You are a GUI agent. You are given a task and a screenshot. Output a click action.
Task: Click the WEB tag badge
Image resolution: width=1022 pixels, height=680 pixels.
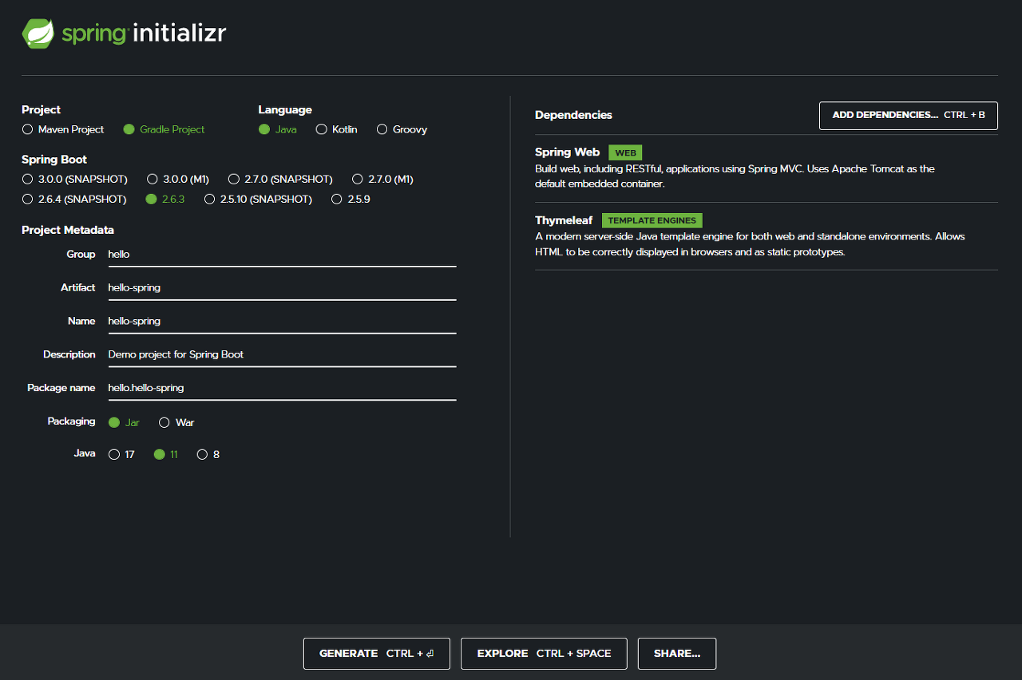tap(625, 152)
